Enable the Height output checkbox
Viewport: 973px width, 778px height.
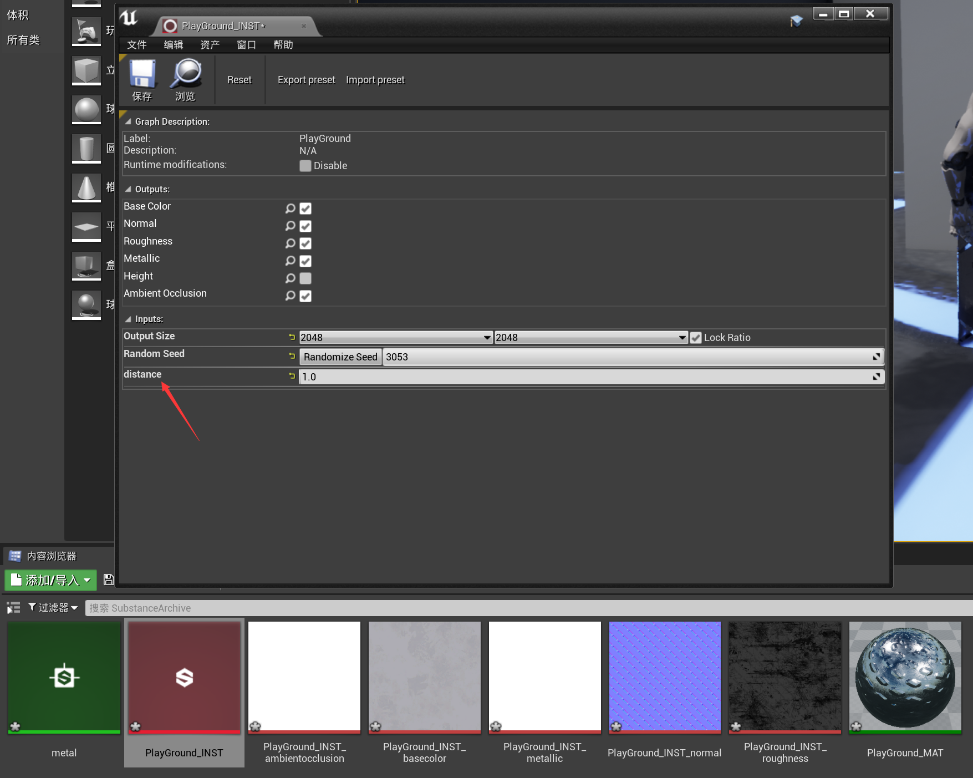[x=305, y=278]
